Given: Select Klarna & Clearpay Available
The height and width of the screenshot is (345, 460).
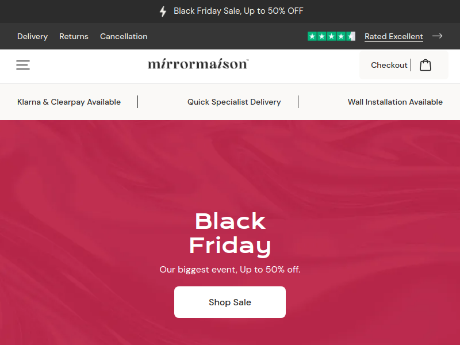Looking at the screenshot, I should [x=69, y=102].
